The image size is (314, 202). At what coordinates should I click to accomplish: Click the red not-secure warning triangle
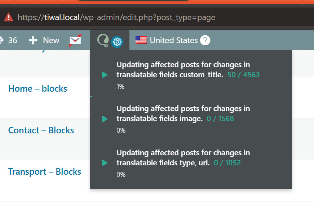pos(8,17)
